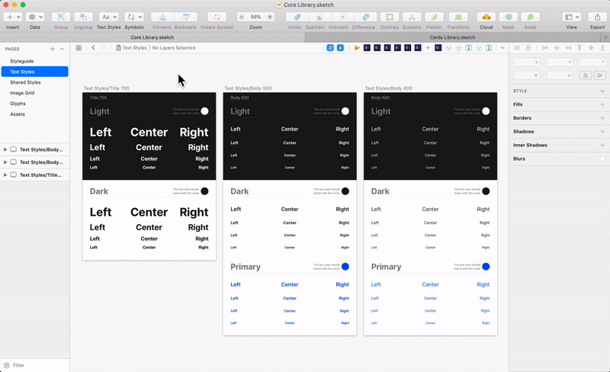Select the Image Grid page
Viewport: 610px width, 372px height.
pyautogui.click(x=34, y=93)
